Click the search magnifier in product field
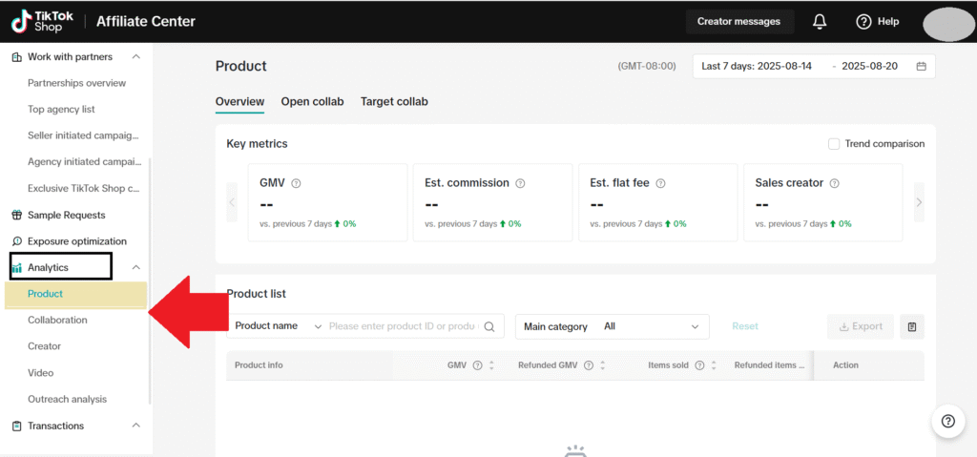 [489, 326]
